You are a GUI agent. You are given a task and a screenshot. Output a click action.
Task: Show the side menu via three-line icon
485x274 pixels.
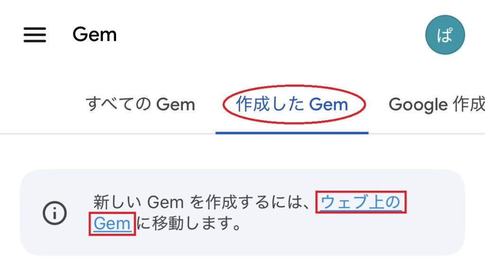[x=35, y=35]
